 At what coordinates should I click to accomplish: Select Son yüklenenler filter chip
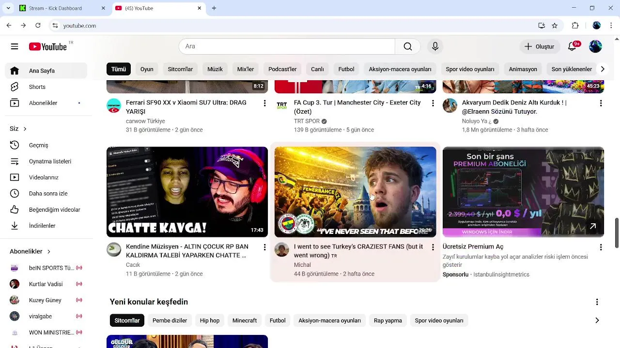pos(572,69)
